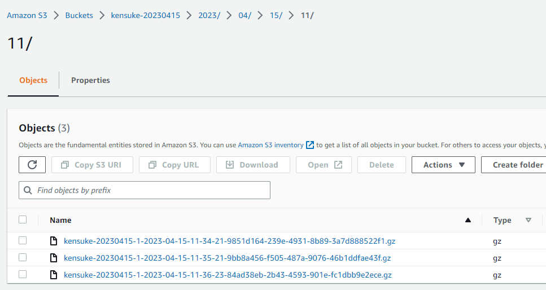Screen dimensions: 546x290
Task: Focus the Find objects by prefix field
Action: point(145,190)
